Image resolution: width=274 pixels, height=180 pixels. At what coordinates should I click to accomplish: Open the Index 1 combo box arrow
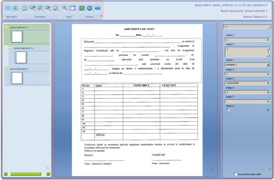pos(268,65)
